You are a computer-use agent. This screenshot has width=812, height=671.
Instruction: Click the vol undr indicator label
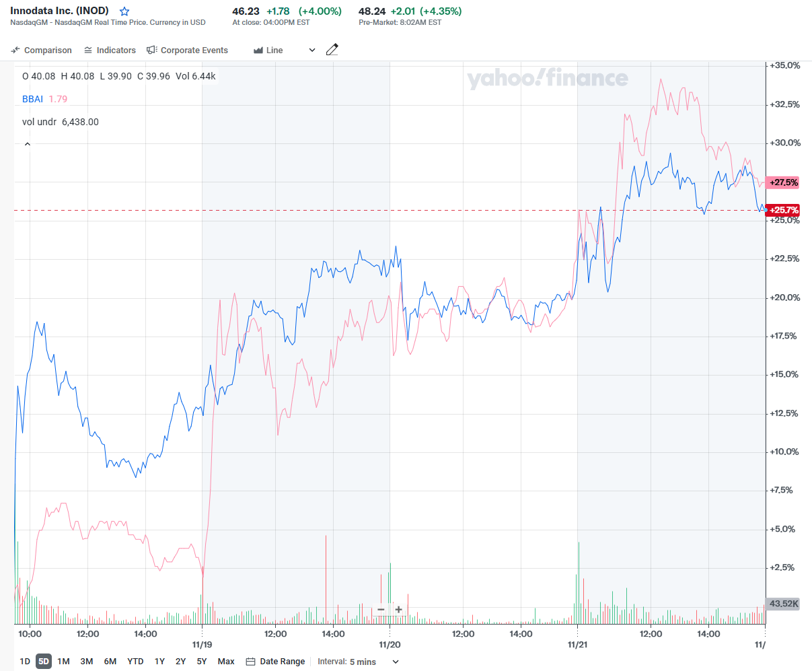pyautogui.click(x=39, y=122)
